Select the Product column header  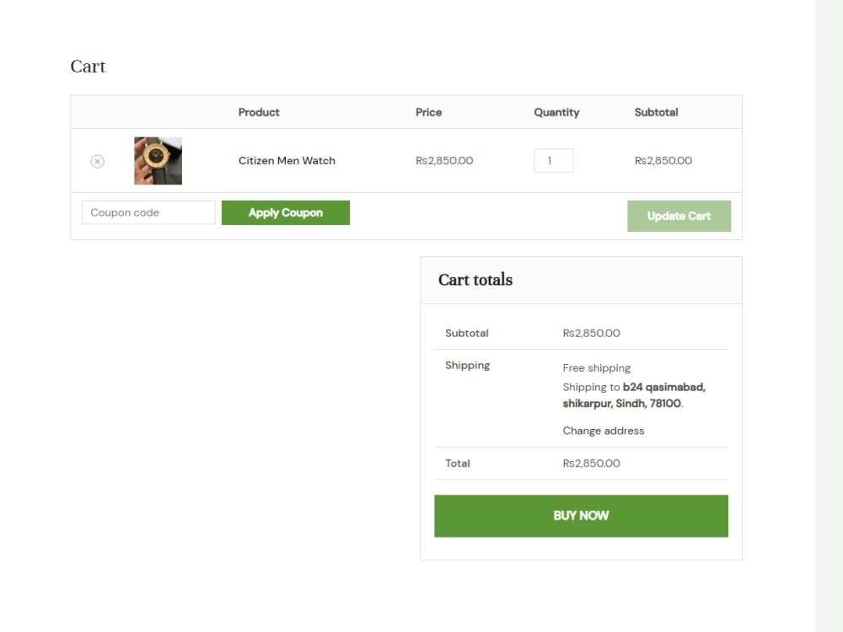click(x=259, y=112)
